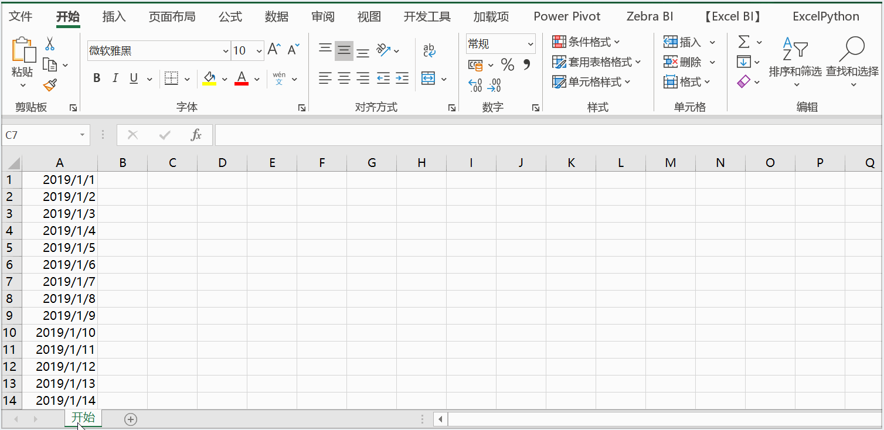Open font settings dialog launcher
Image resolution: width=884 pixels, height=430 pixels.
point(301,108)
